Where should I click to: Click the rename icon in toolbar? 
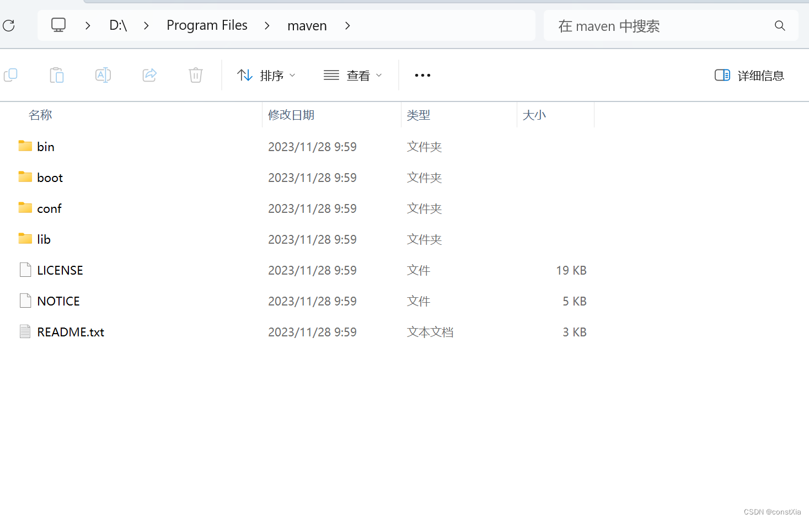click(103, 75)
